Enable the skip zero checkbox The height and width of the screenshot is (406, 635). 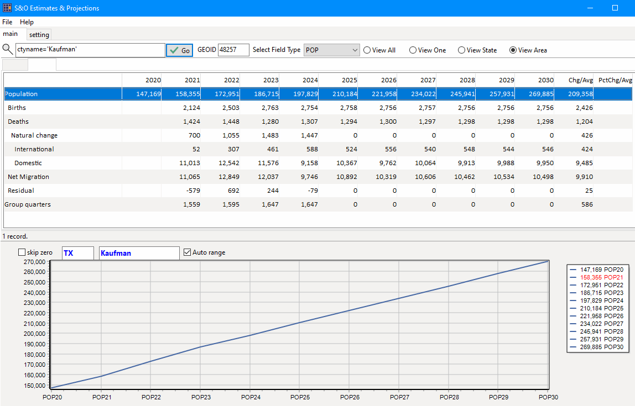pos(22,252)
